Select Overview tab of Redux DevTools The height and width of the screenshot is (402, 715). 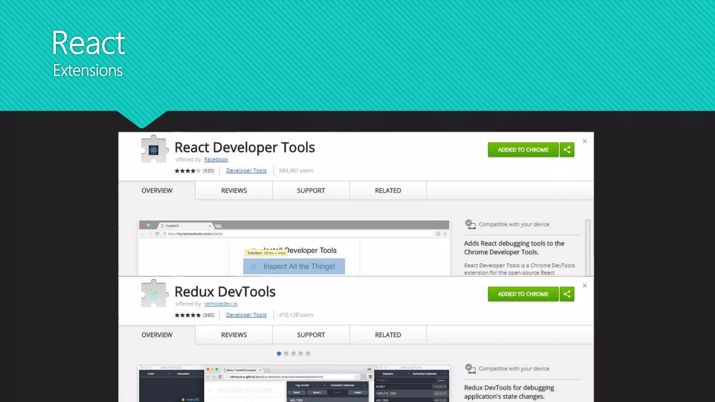point(157,335)
